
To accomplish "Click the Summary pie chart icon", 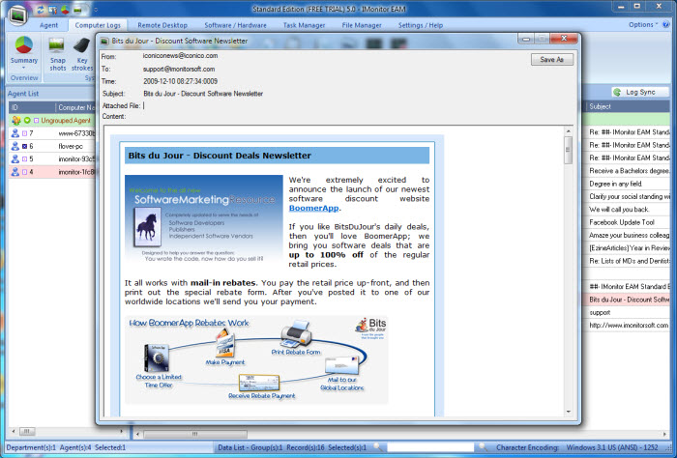I will click(x=24, y=45).
